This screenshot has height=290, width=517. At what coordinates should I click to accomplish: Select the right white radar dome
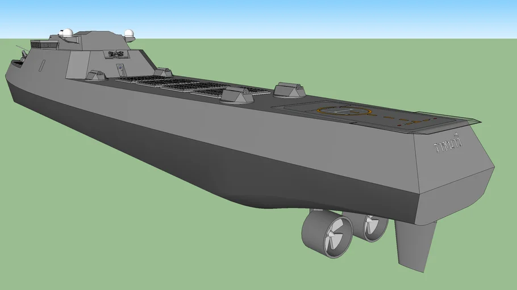click(129, 34)
